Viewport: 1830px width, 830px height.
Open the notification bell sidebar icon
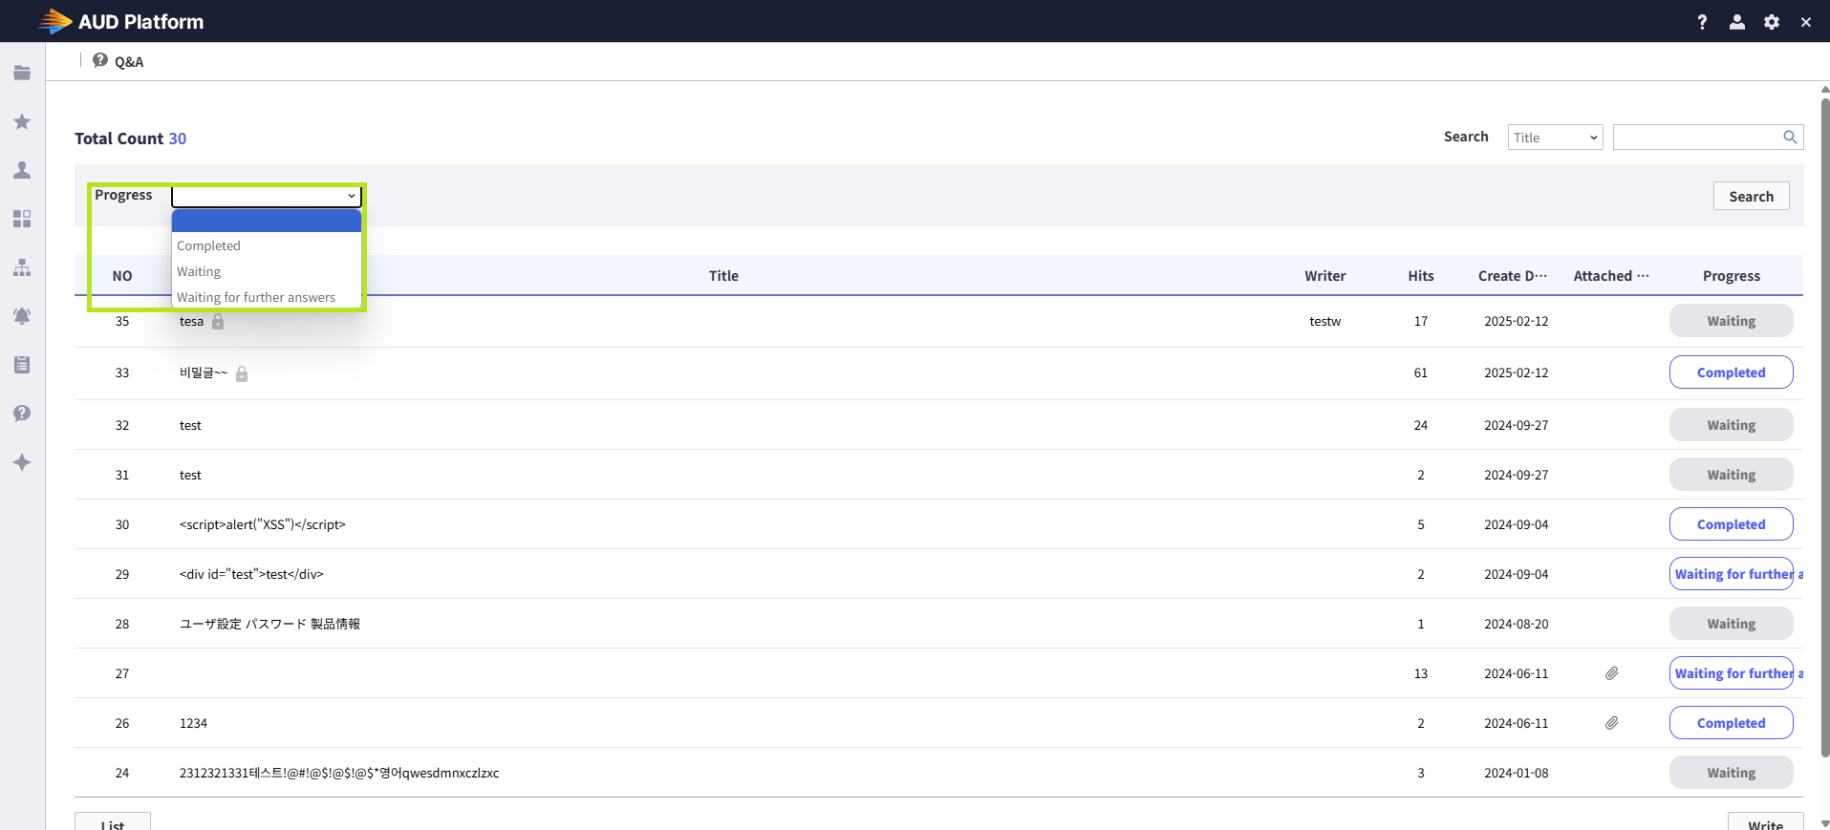(x=22, y=316)
